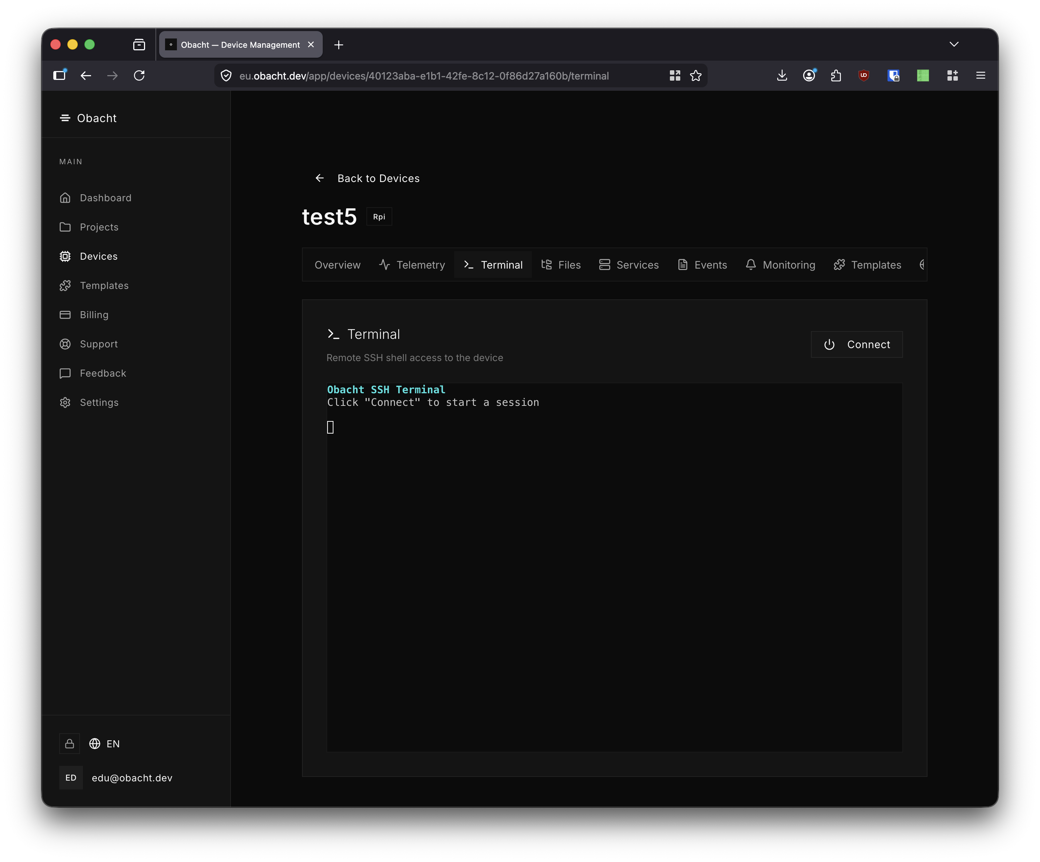The height and width of the screenshot is (862, 1040).
Task: Open the extensions puzzle icon
Action: click(x=836, y=75)
